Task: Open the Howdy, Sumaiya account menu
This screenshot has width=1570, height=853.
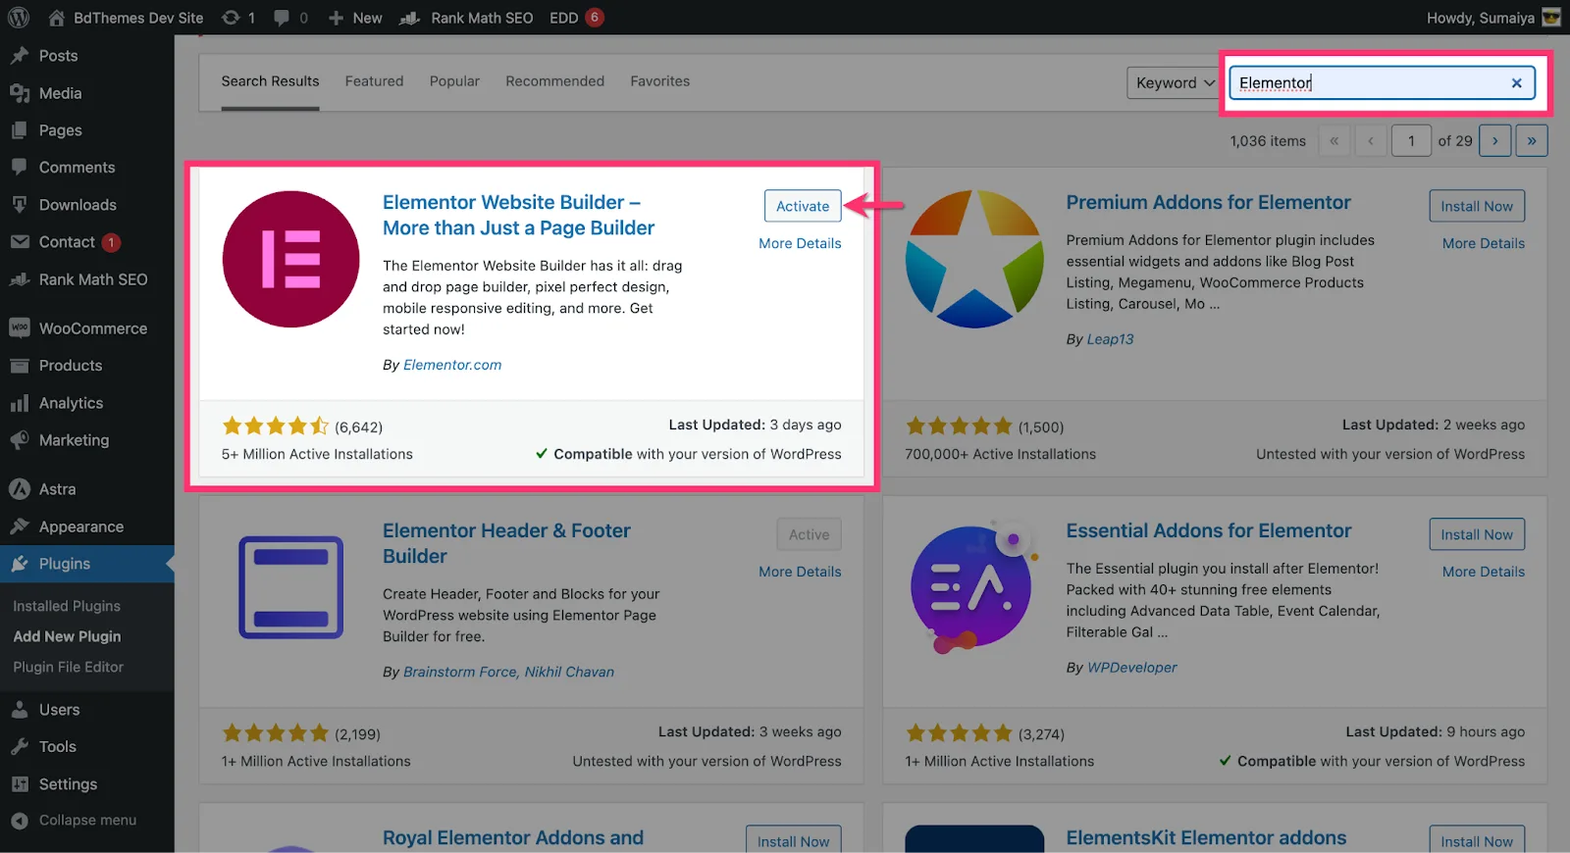Action: 1493,18
